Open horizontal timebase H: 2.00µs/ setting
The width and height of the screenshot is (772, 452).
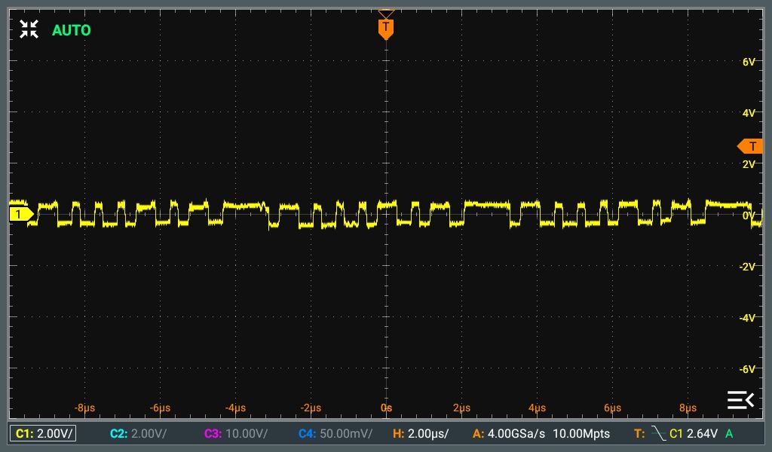pyautogui.click(x=421, y=433)
